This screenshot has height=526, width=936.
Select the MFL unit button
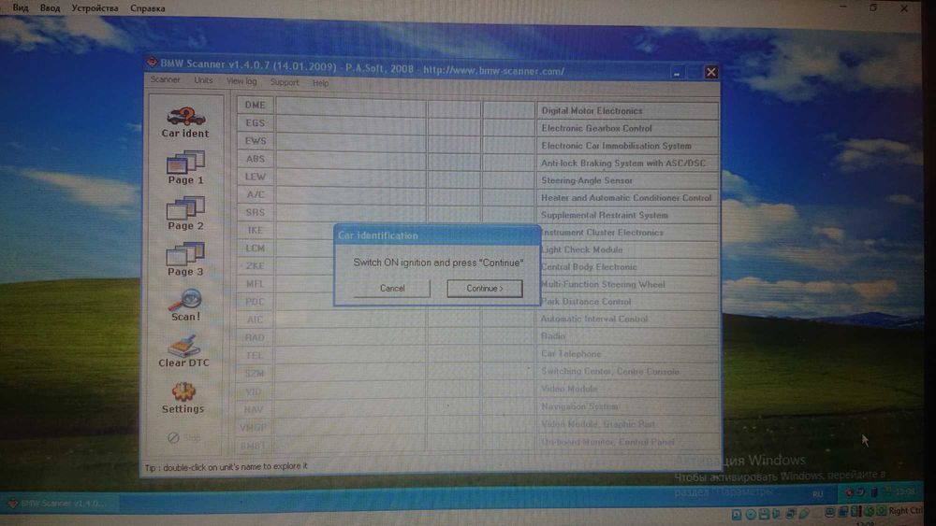tap(255, 283)
